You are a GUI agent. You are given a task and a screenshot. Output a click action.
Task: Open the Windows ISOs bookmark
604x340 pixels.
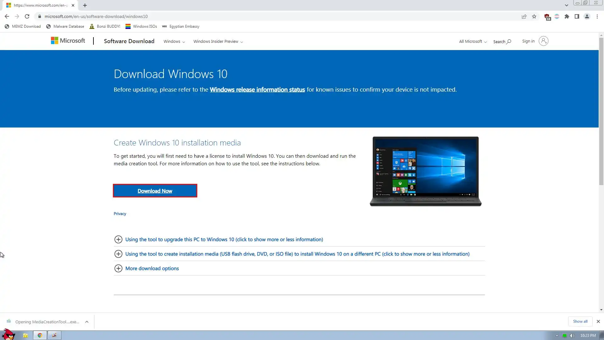[x=141, y=26]
